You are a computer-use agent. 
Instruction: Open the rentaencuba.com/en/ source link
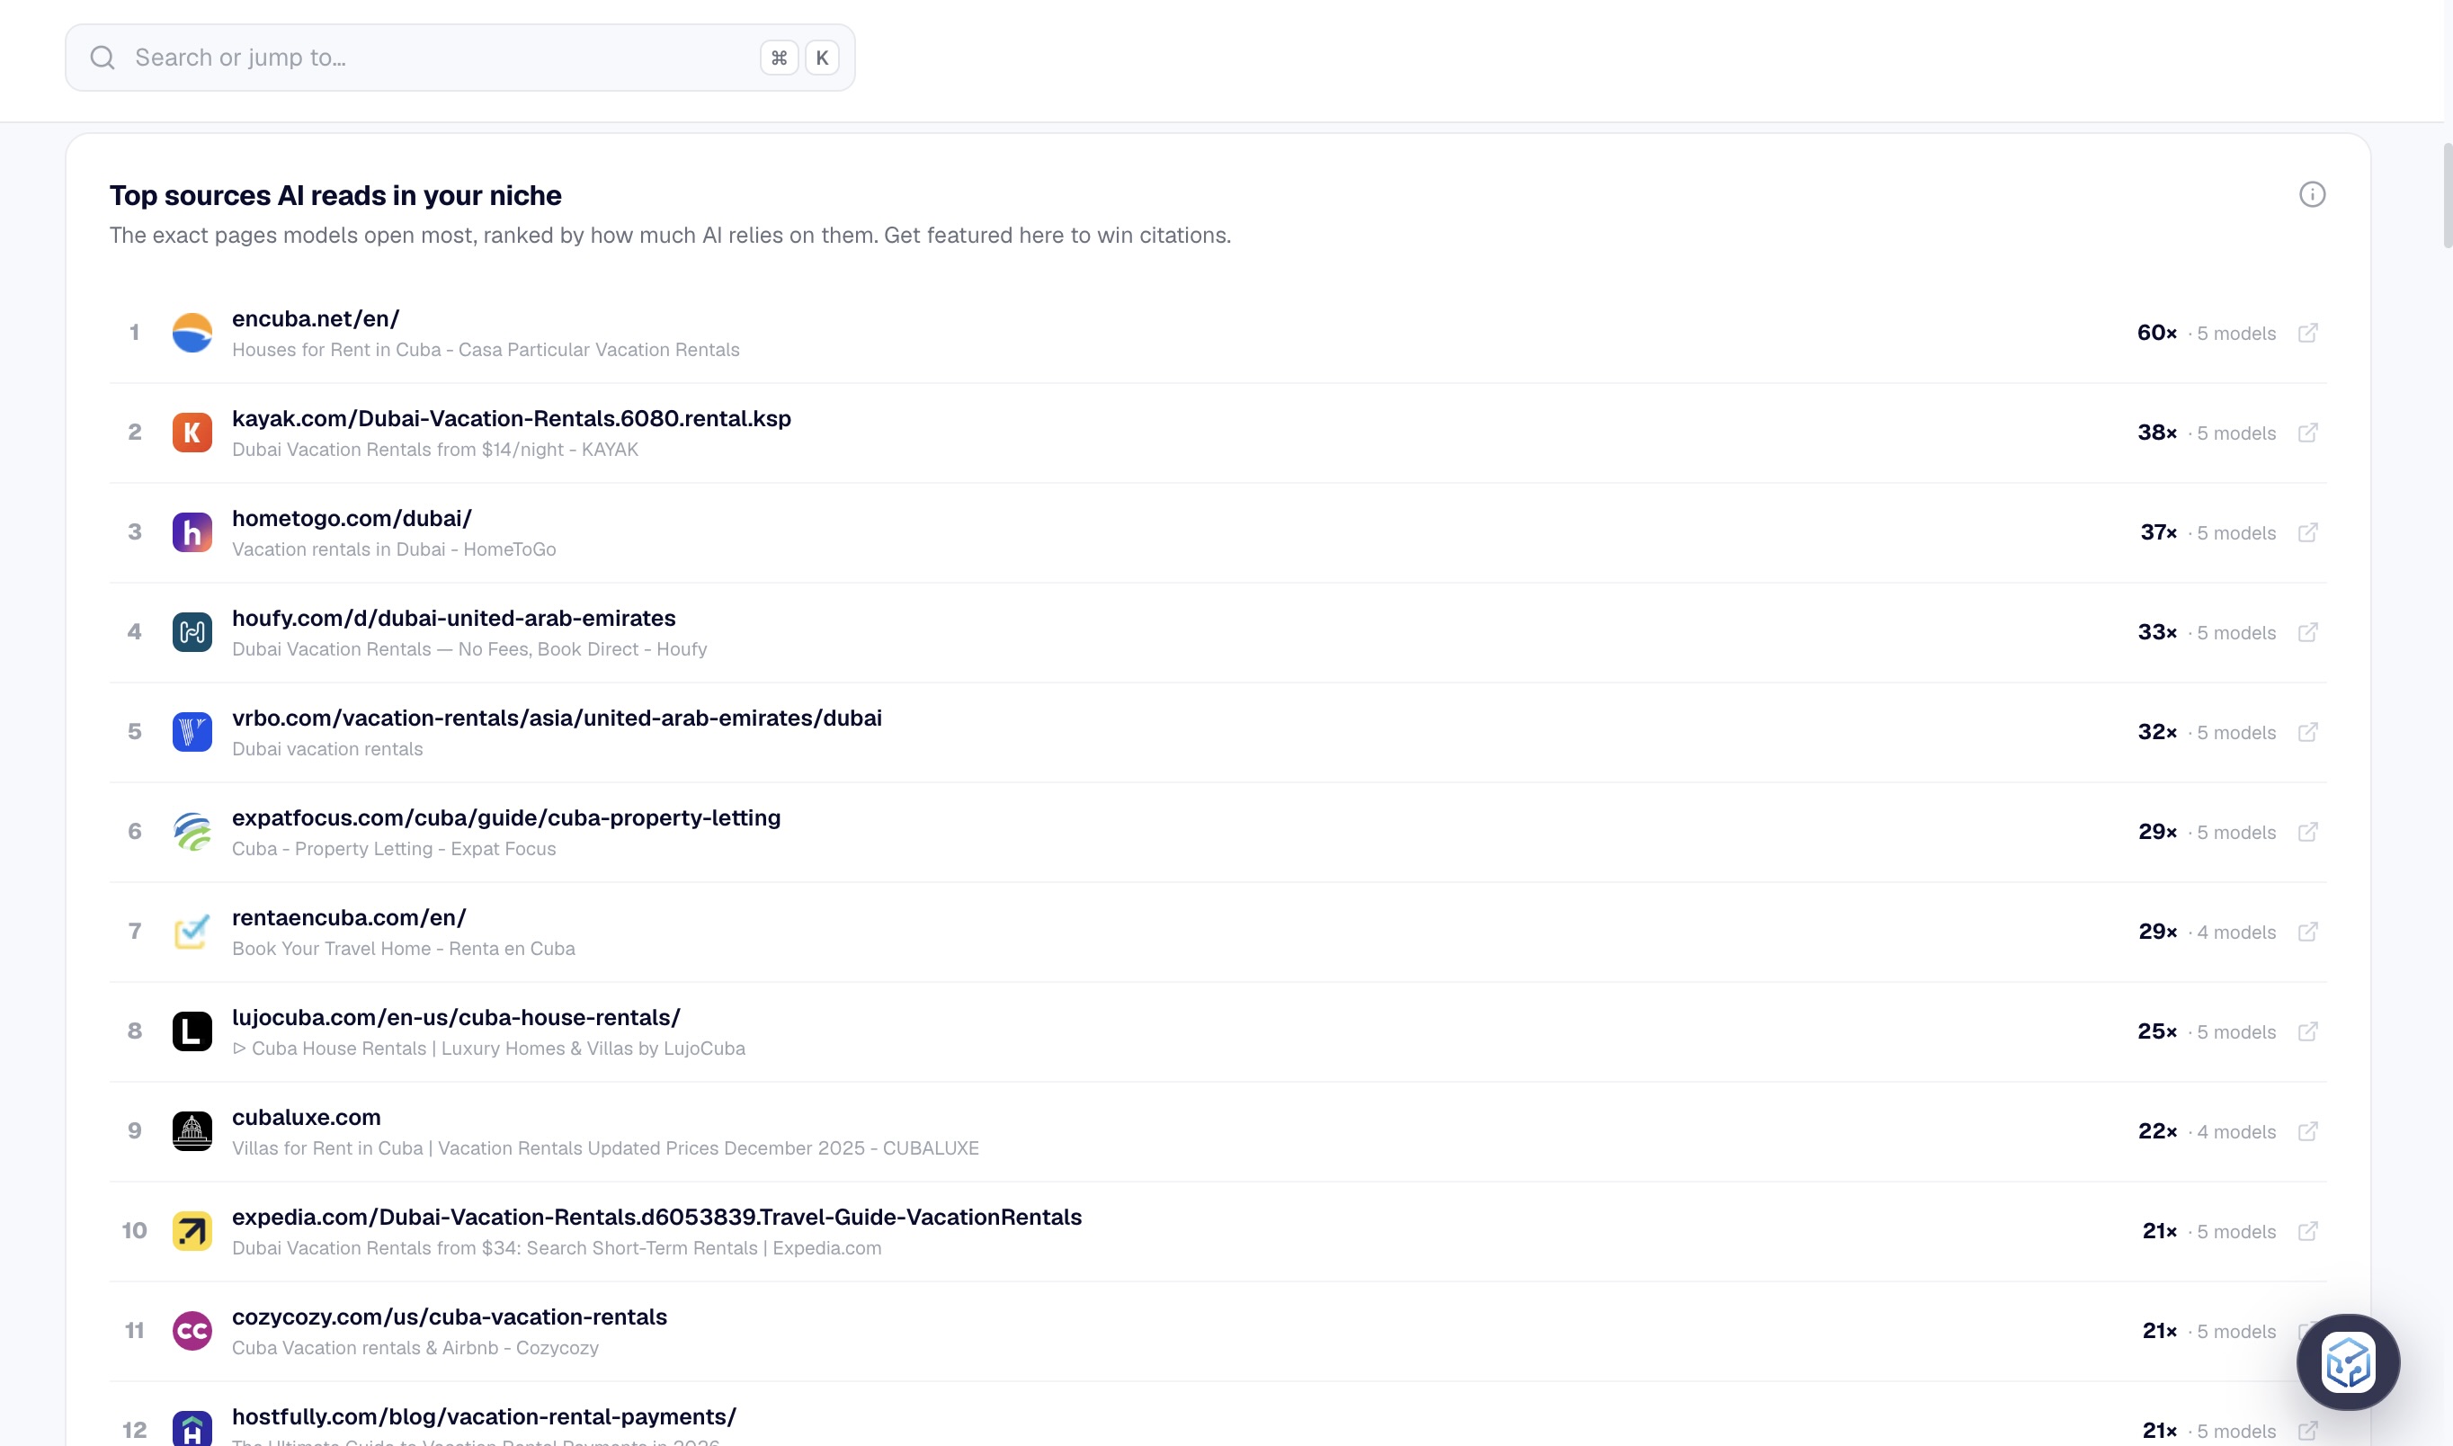tap(349, 918)
